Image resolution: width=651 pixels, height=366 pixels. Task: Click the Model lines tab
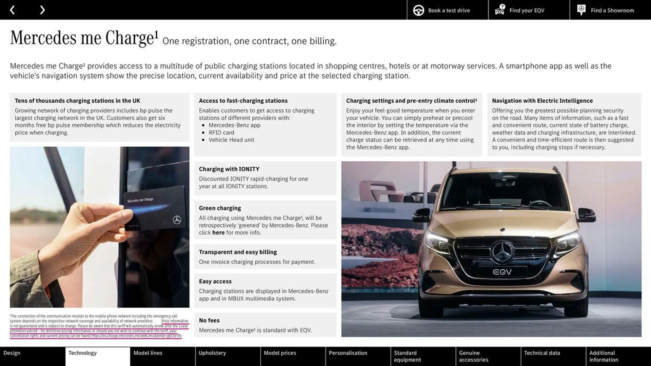click(x=147, y=352)
